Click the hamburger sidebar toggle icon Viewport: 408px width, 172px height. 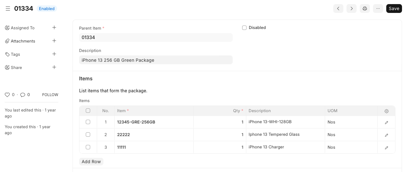coord(8,9)
